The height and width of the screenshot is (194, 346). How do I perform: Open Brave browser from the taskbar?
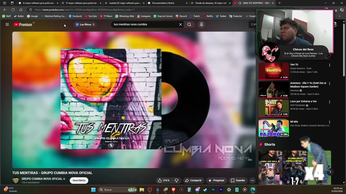174,190
